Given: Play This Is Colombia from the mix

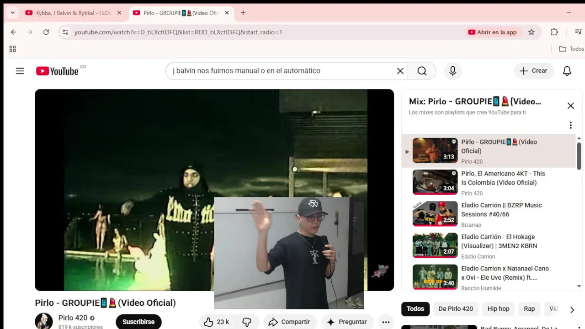Looking at the screenshot, I should 488,182.
